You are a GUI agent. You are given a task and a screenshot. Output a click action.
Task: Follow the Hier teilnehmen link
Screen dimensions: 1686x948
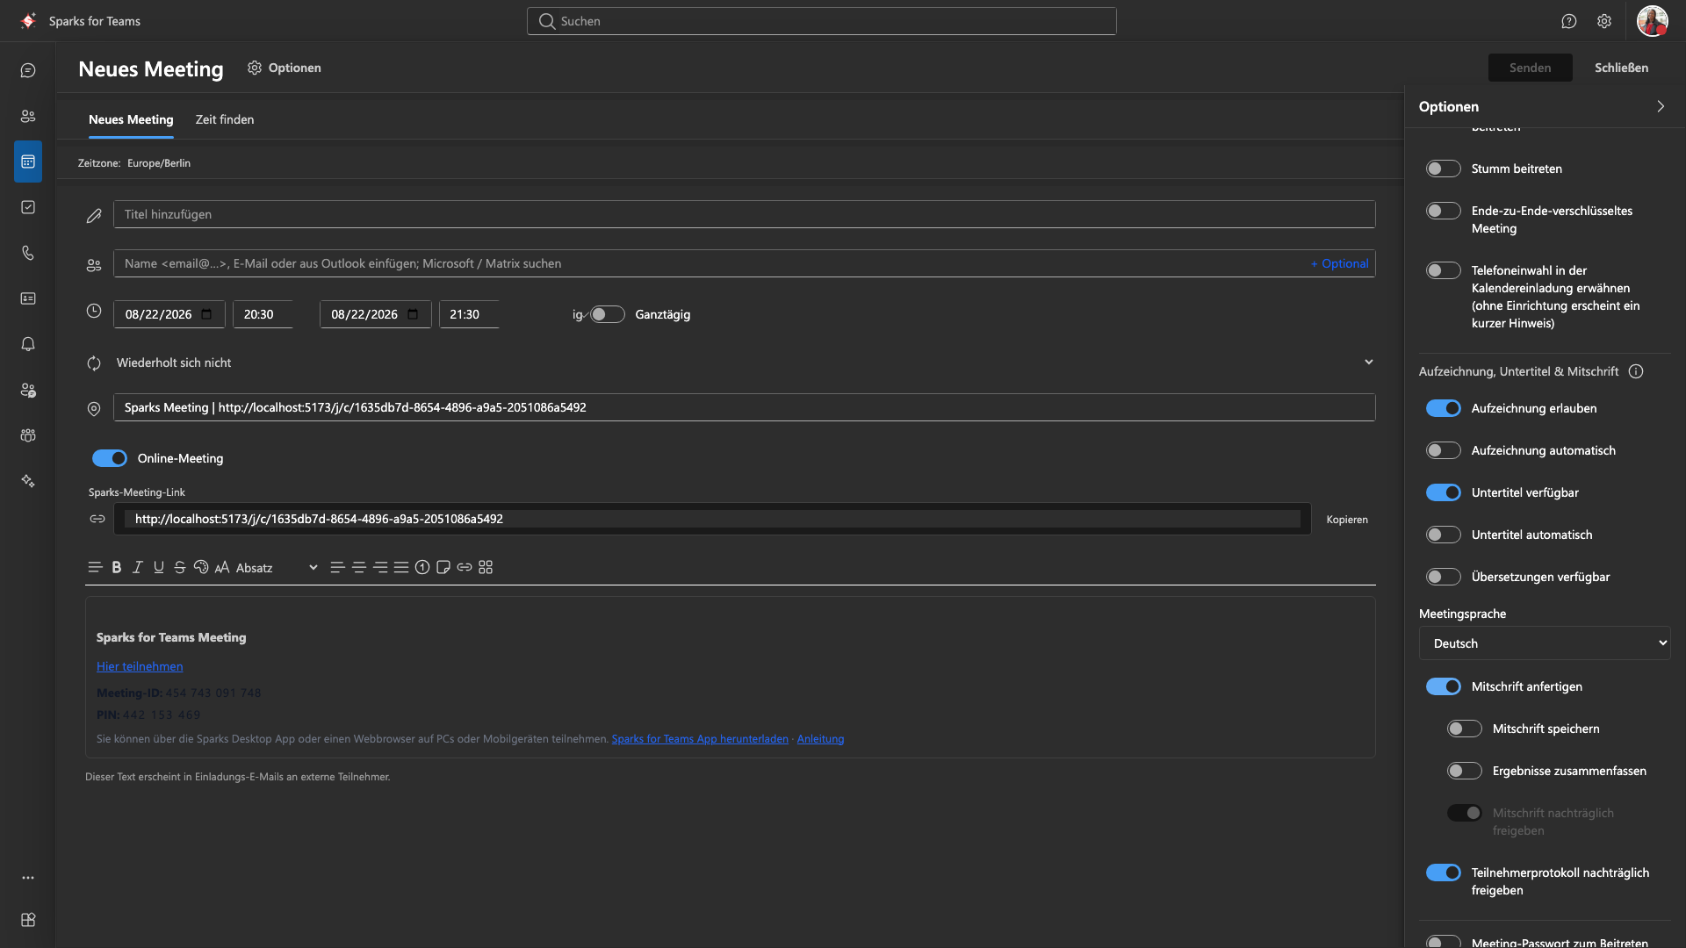pos(140,666)
